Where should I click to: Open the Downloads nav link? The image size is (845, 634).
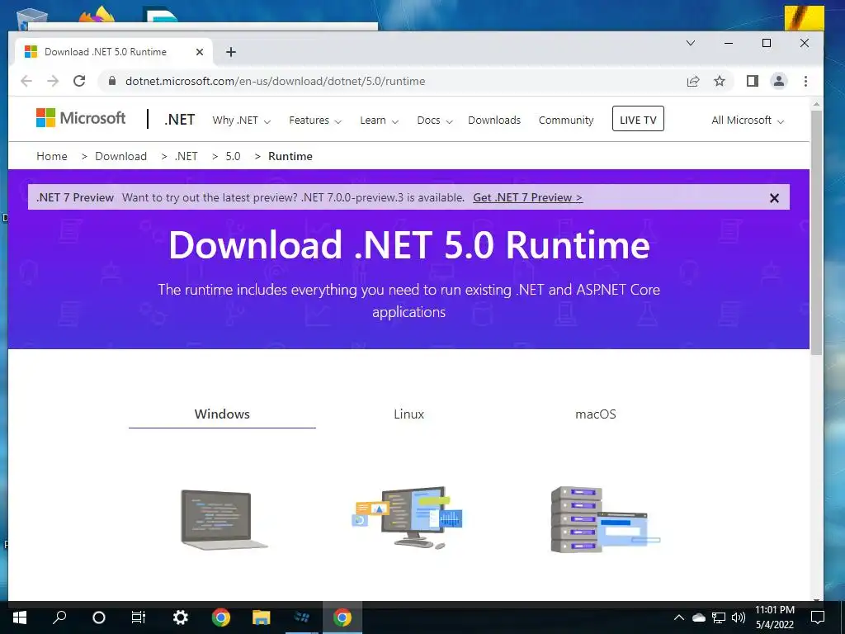pos(494,121)
